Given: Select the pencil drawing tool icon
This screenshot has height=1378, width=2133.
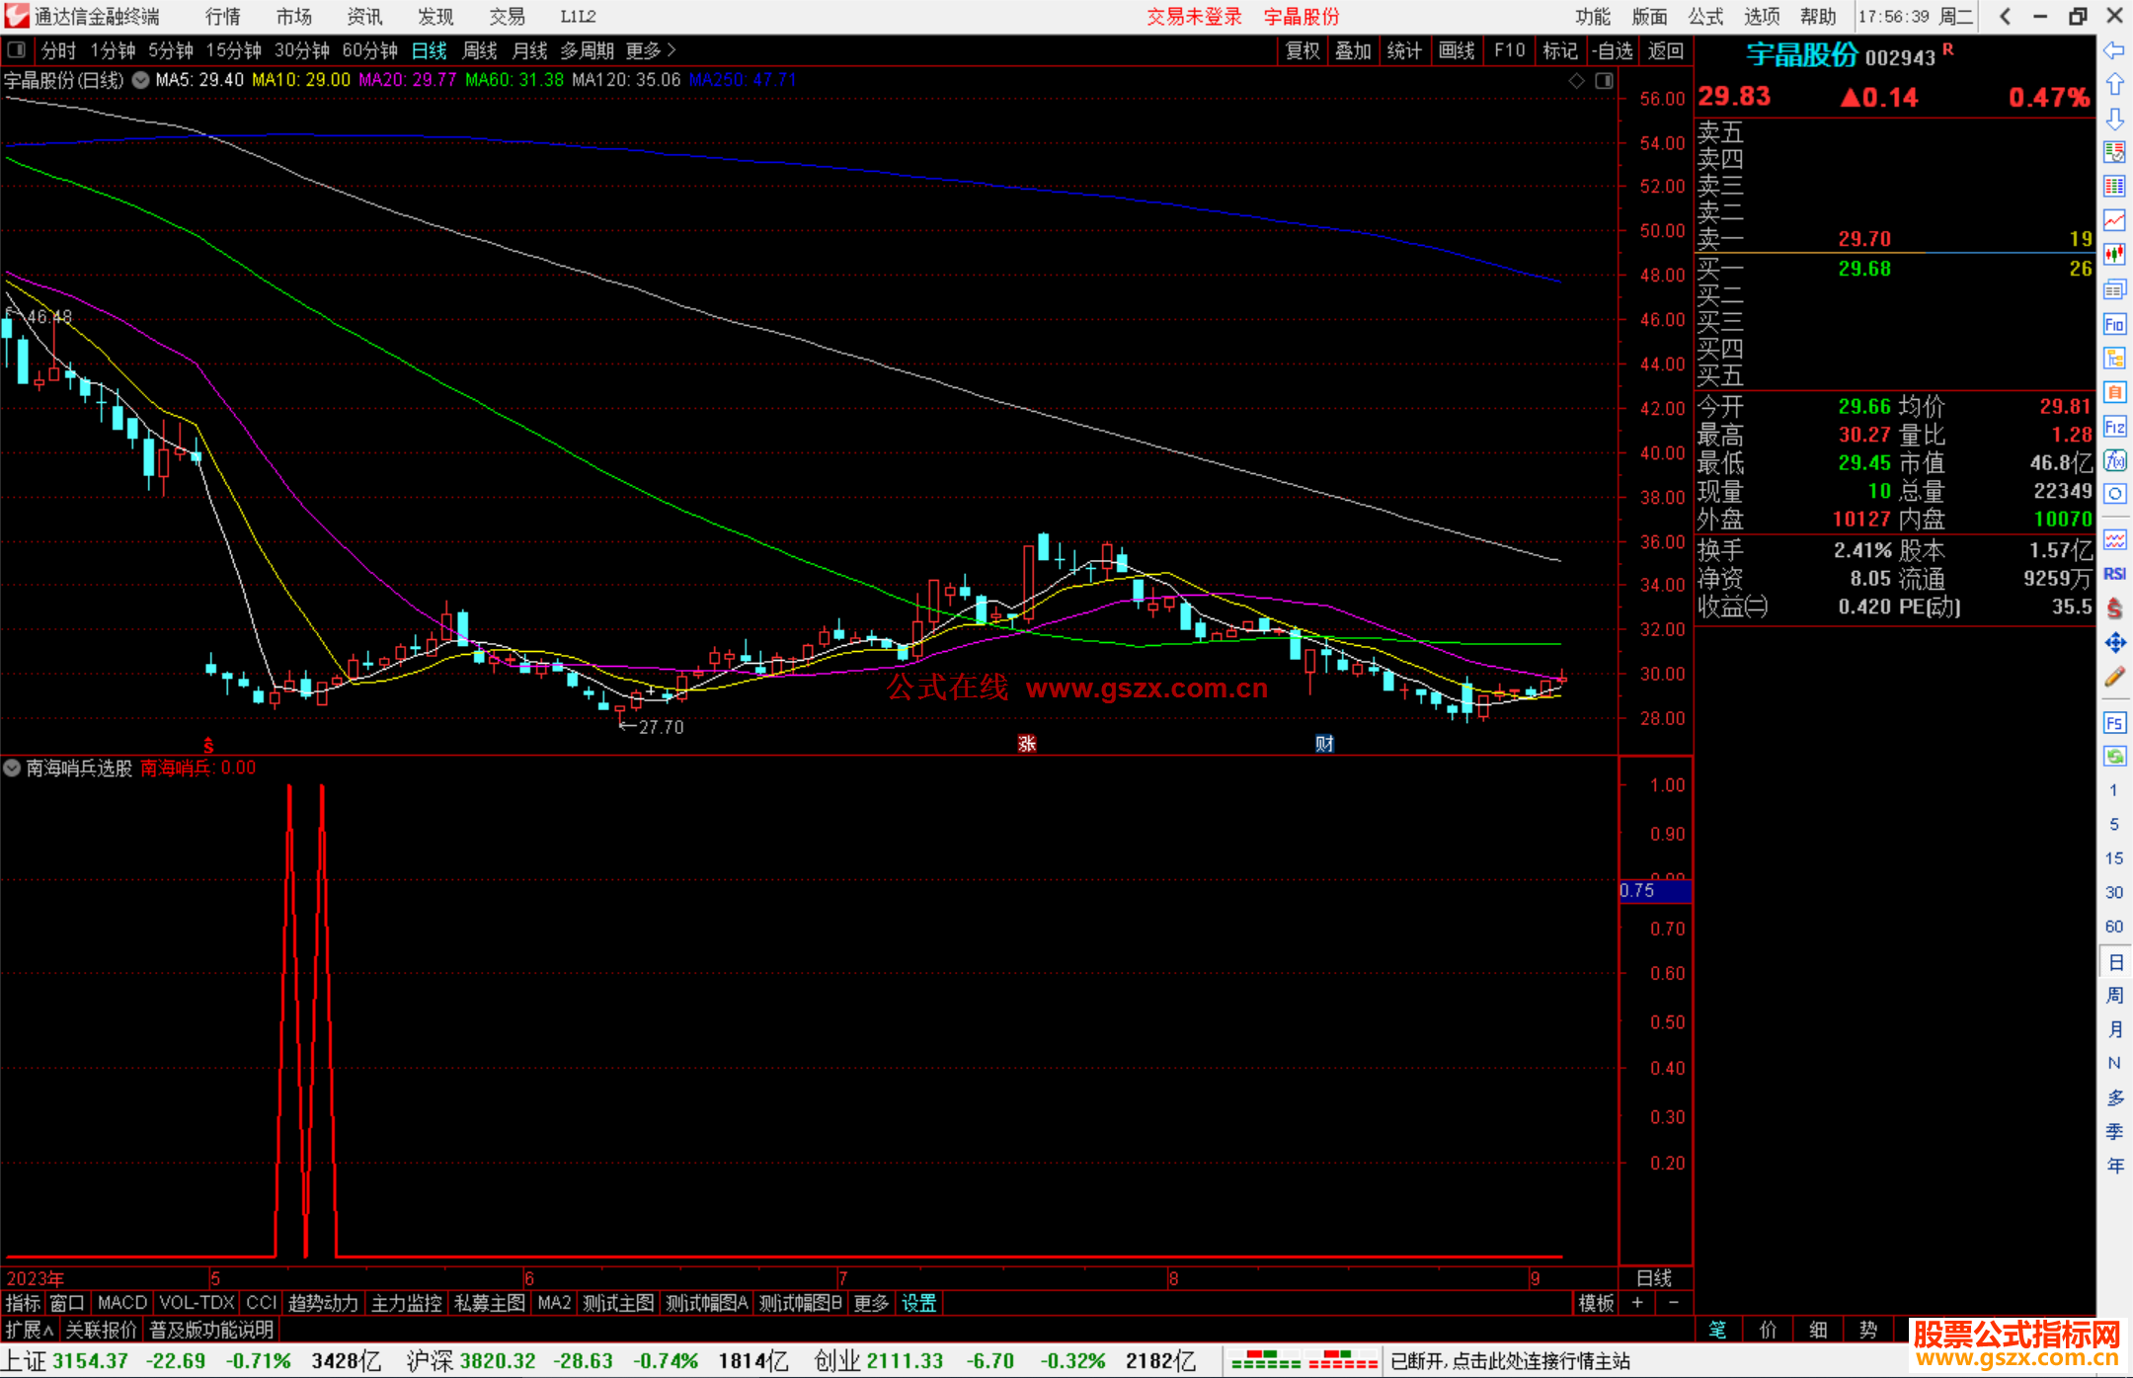Looking at the screenshot, I should (x=2114, y=678).
